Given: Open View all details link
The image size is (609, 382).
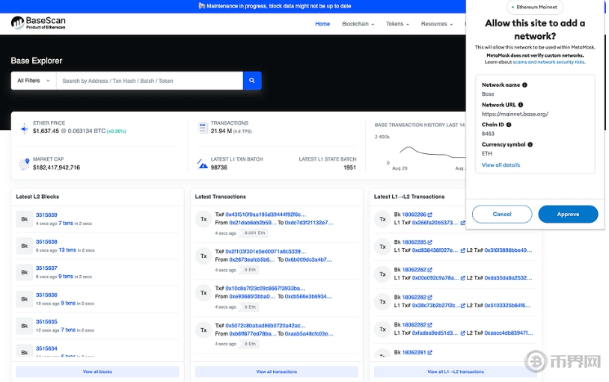Looking at the screenshot, I should pos(501,165).
